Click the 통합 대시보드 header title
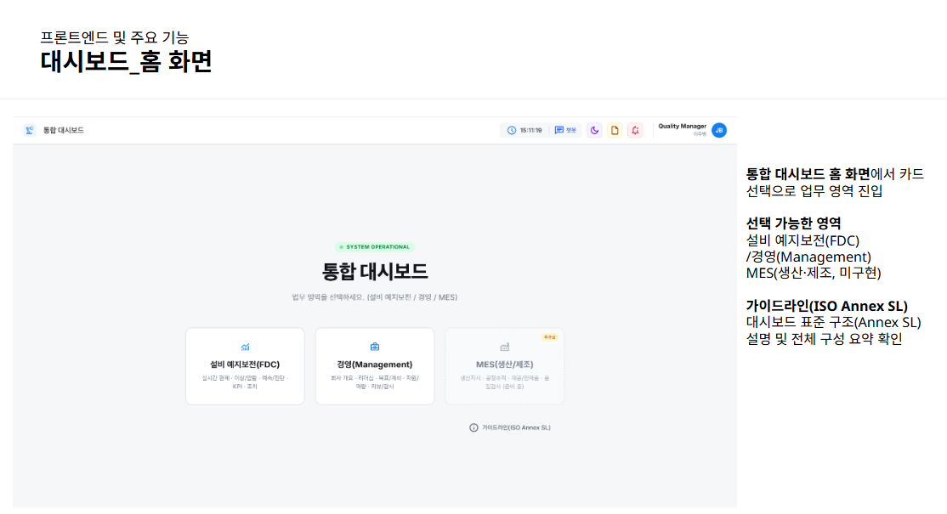 [x=64, y=130]
